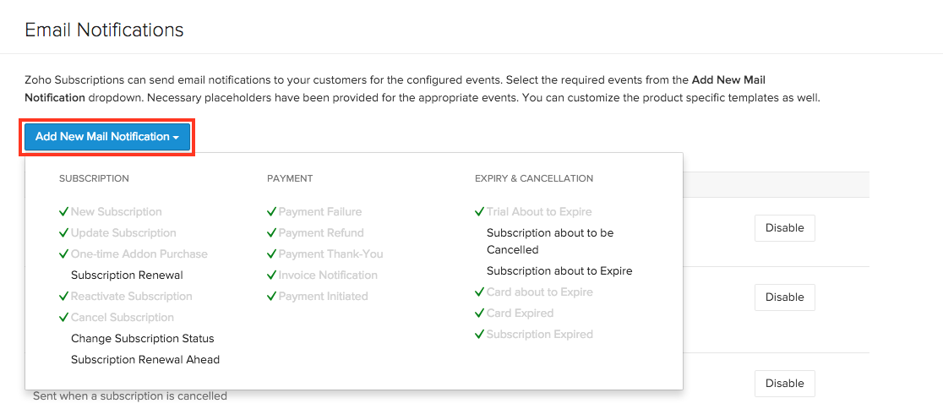Click checkmark icon beside Cancel Subscription

(x=64, y=318)
